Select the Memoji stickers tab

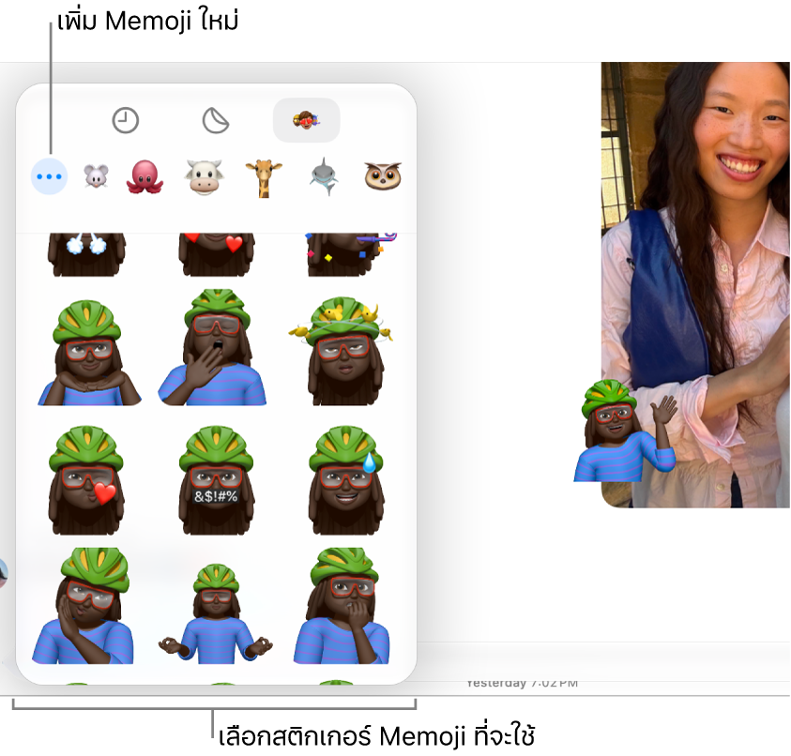tap(306, 120)
